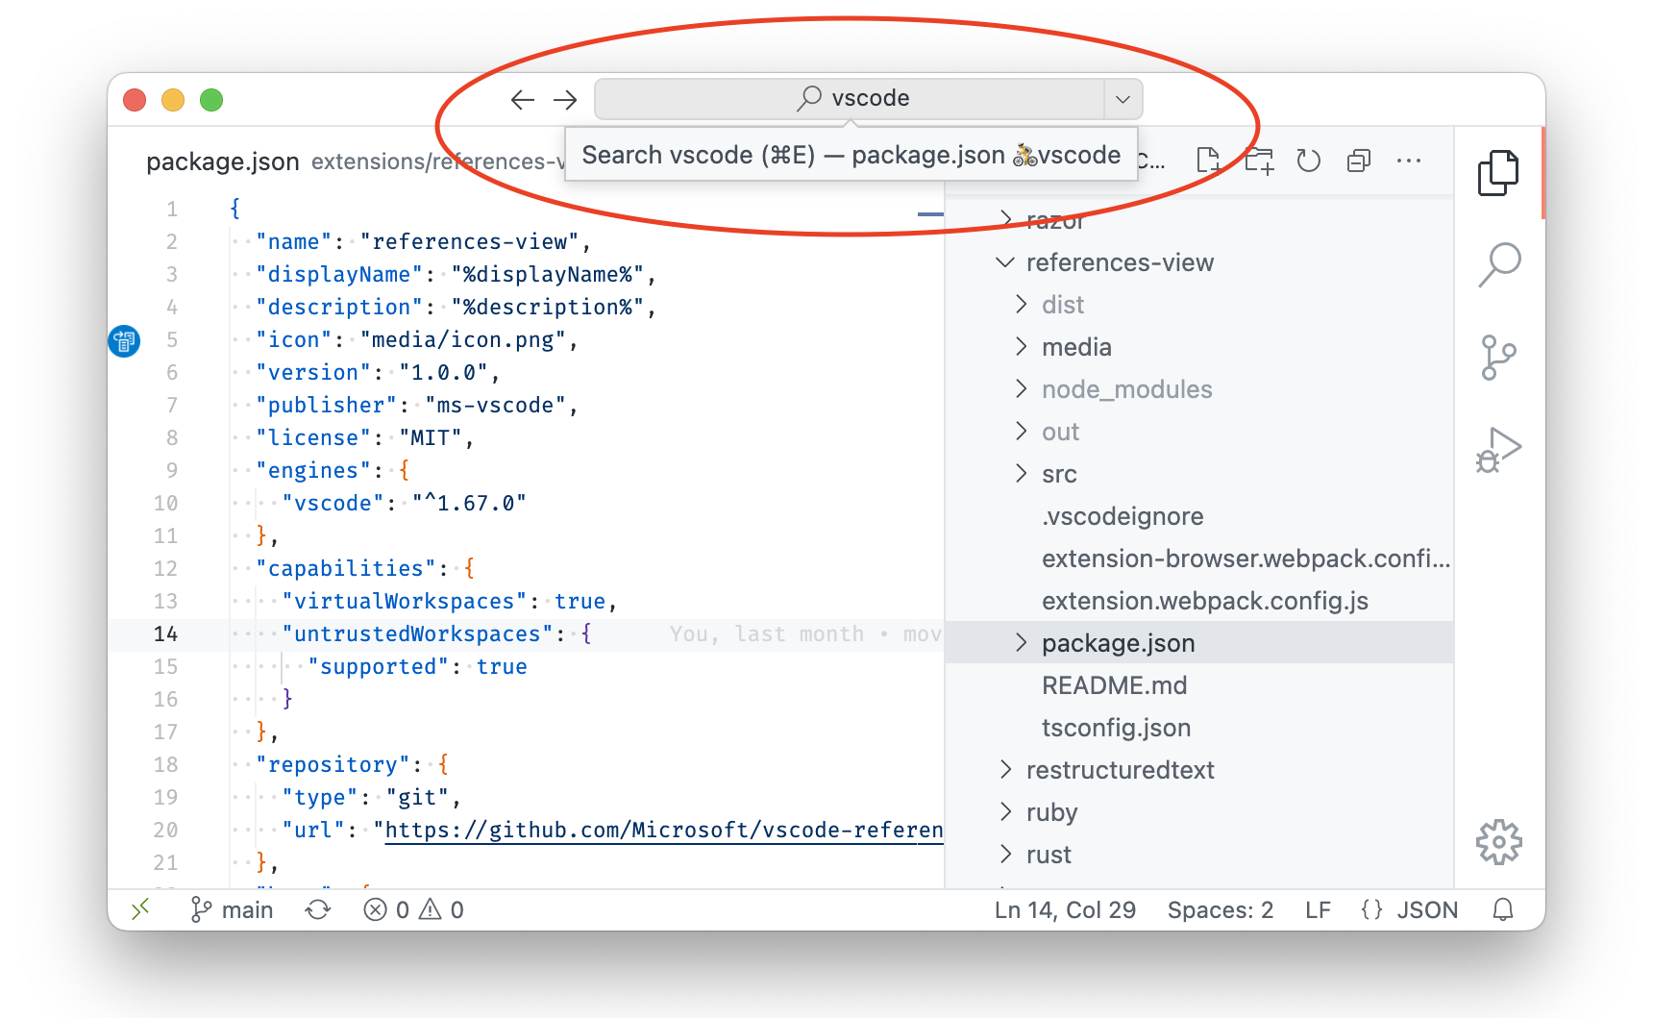Viewport: 1653px width, 1018px height.
Task: Open the Run and Debug view
Action: [1497, 447]
